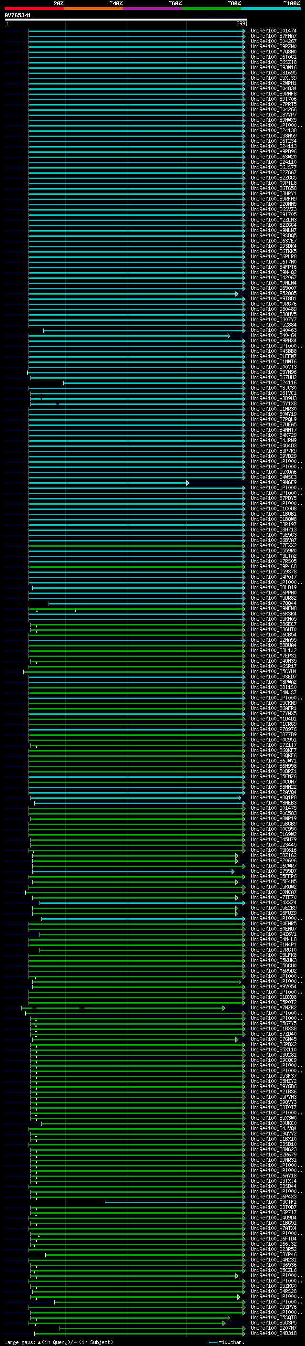The height and width of the screenshot is (1346, 305).
Task: Open hit UniRef100_Q6CB54
Action: point(274,635)
